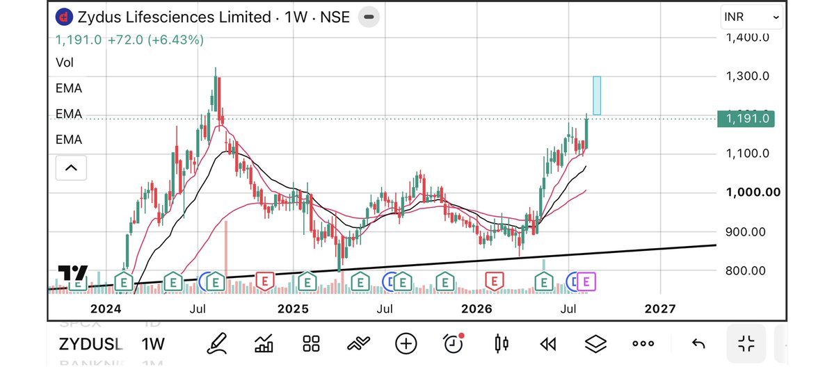Screen dimensions: 834x385
Task: Tap the green 1,191.0 current price tag
Action: tap(746, 119)
